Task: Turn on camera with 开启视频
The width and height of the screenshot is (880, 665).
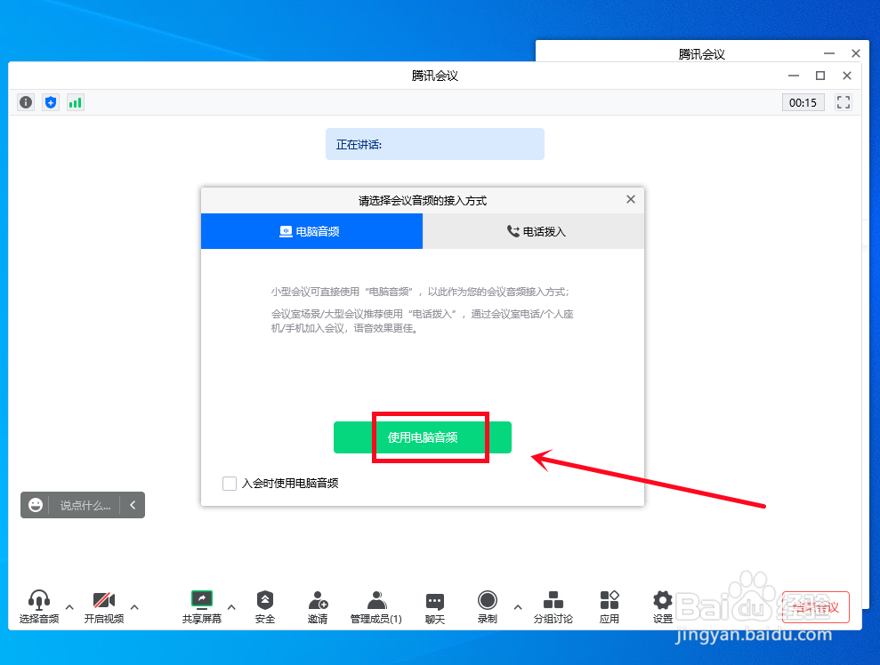Action: tap(104, 606)
